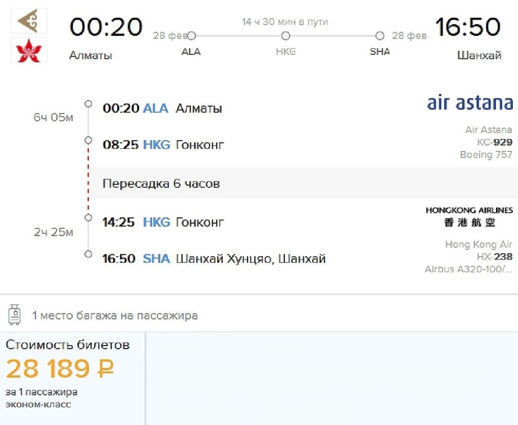
Task: Click flight number KC-929
Action: (494, 142)
